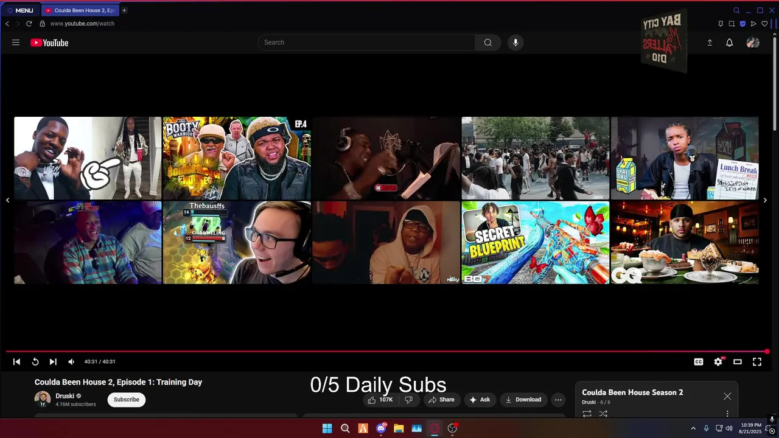Subscribe to the Druski channel
This screenshot has height=438, width=779.
click(x=127, y=400)
